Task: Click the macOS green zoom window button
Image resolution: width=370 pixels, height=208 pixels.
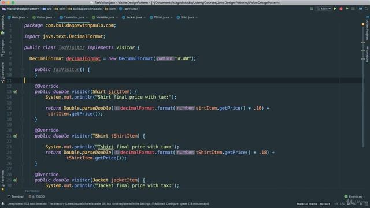Action: [x=13, y=2]
